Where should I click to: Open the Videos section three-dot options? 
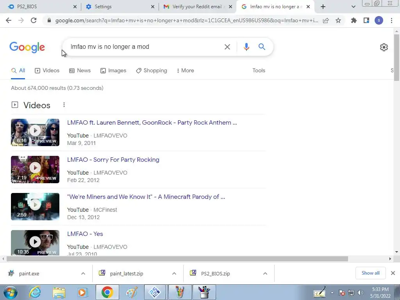tap(64, 105)
